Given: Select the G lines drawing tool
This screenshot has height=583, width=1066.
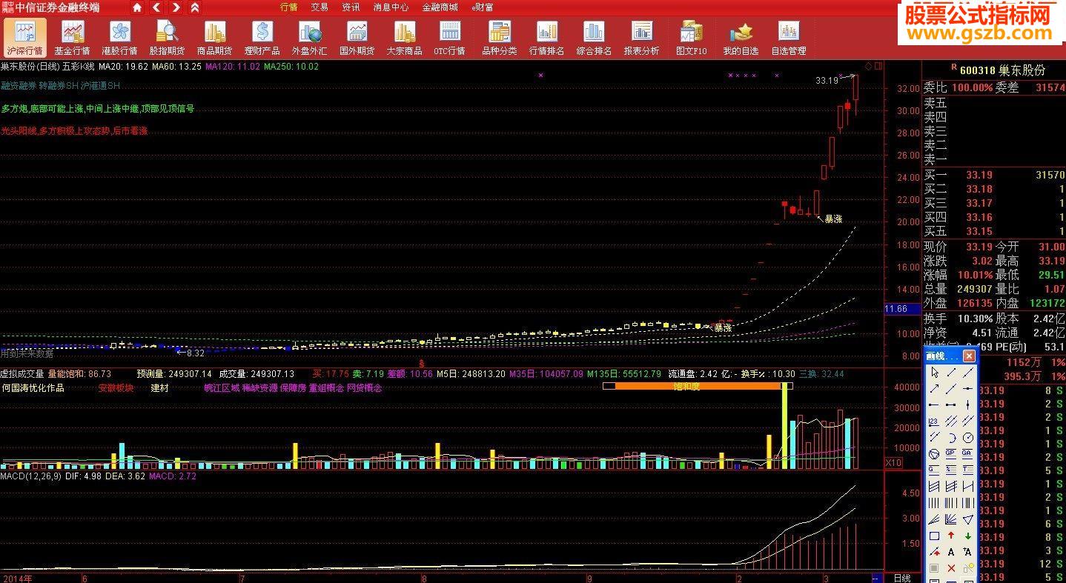Looking at the screenshot, I should [934, 469].
